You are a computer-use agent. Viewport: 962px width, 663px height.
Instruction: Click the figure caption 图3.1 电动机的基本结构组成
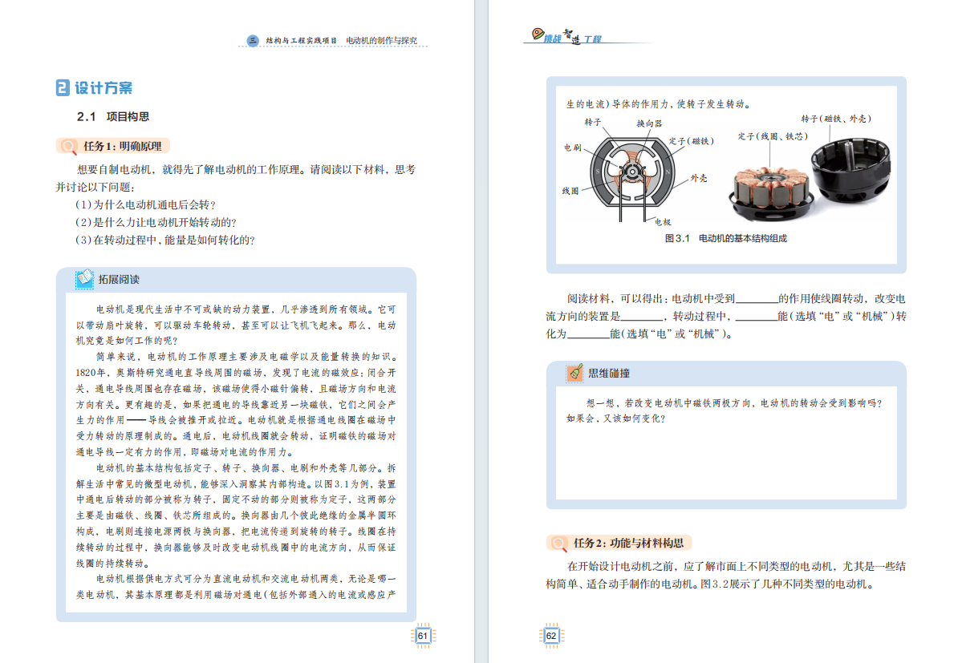[725, 239]
